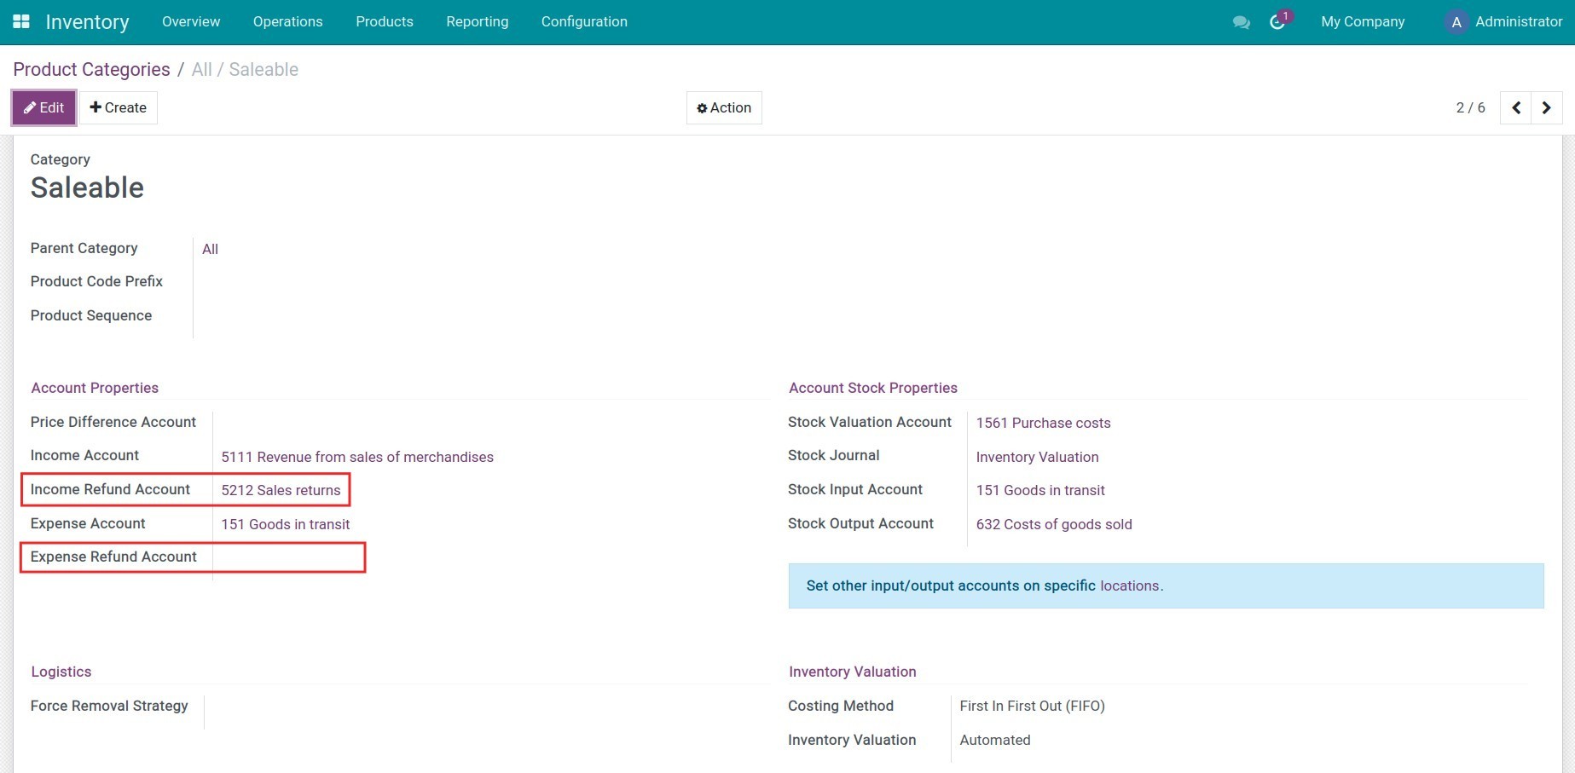Click the record pager showing 2 / 6
This screenshot has width=1575, height=773.
1469,107
